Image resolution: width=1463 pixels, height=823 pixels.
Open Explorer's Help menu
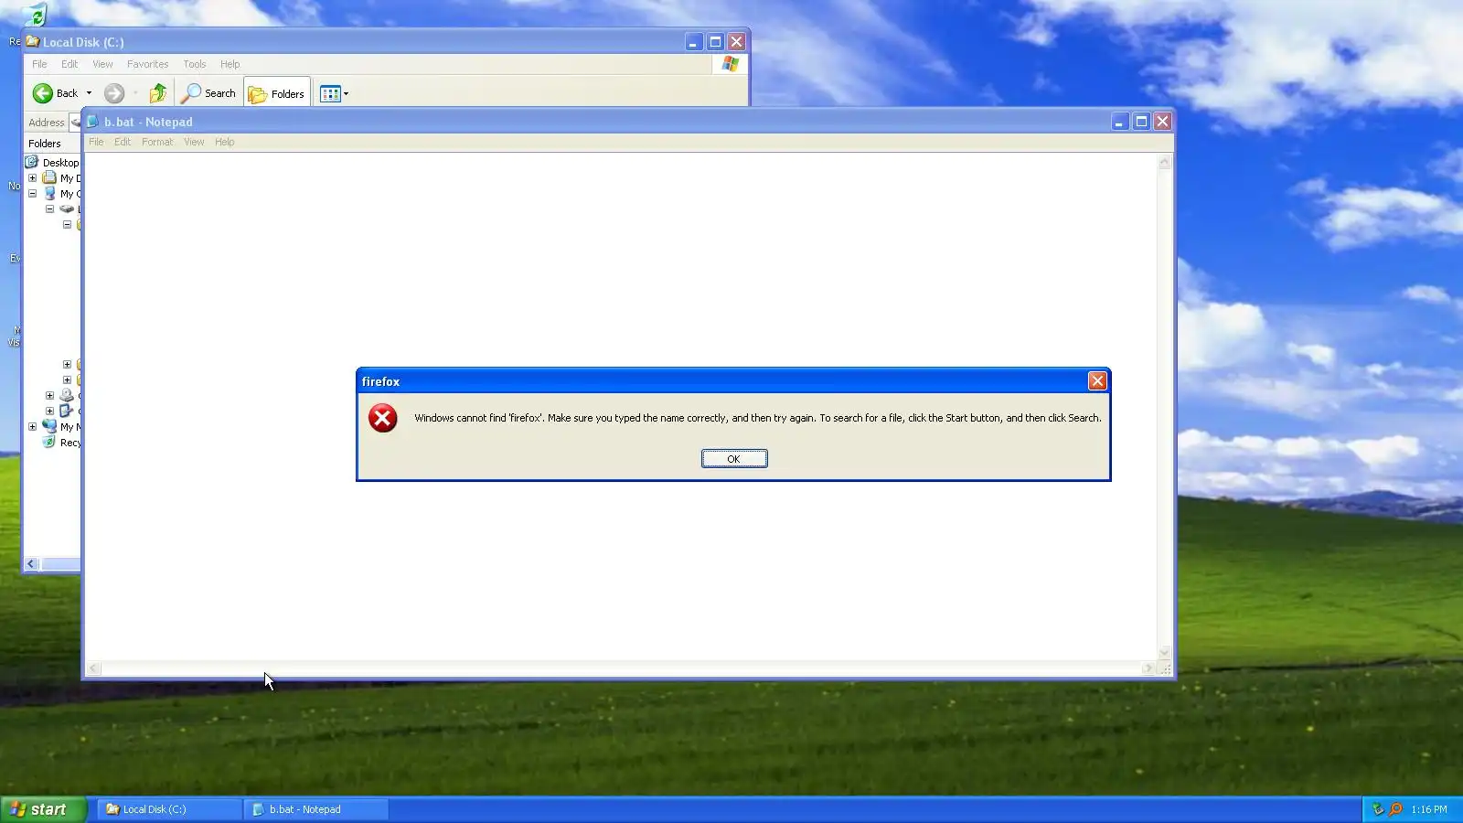230,64
